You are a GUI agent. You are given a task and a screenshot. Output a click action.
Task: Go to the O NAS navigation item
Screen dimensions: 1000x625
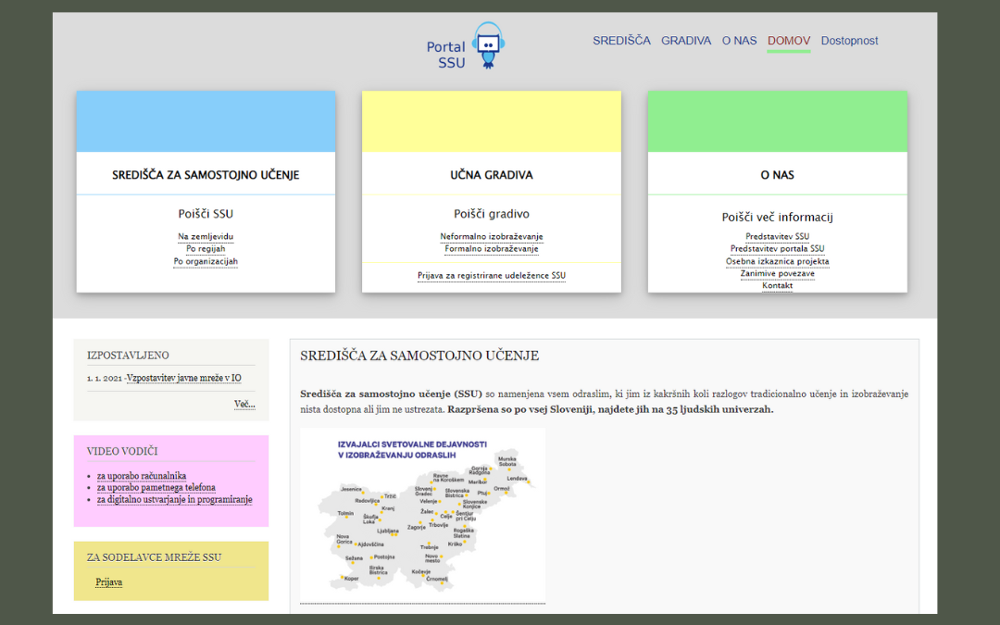[739, 41]
